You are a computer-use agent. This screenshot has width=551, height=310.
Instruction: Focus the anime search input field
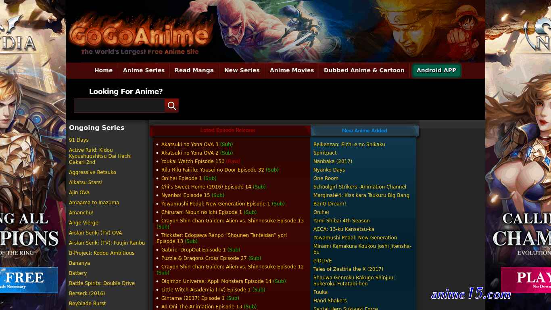[x=119, y=105]
